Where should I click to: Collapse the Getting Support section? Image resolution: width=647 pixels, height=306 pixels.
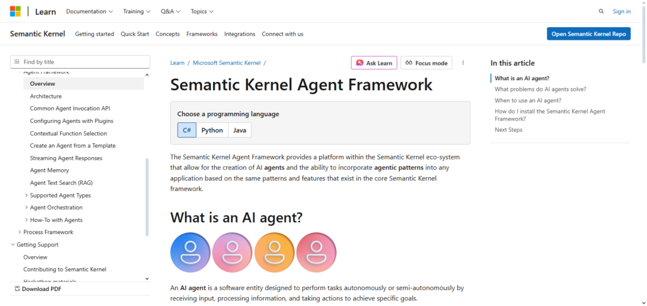tap(13, 245)
